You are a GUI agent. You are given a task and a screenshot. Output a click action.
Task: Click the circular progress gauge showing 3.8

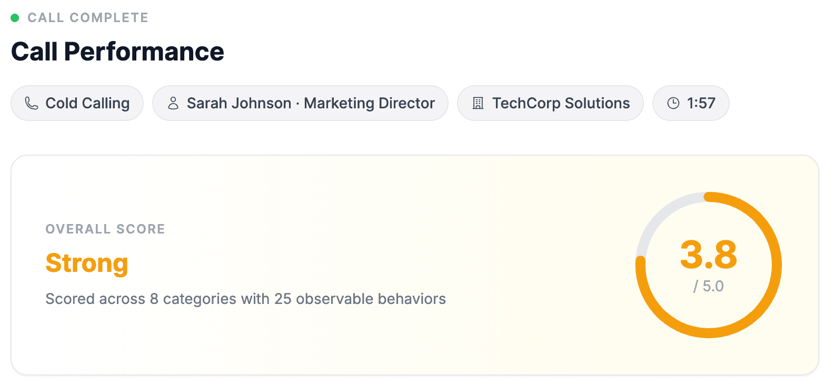(708, 265)
